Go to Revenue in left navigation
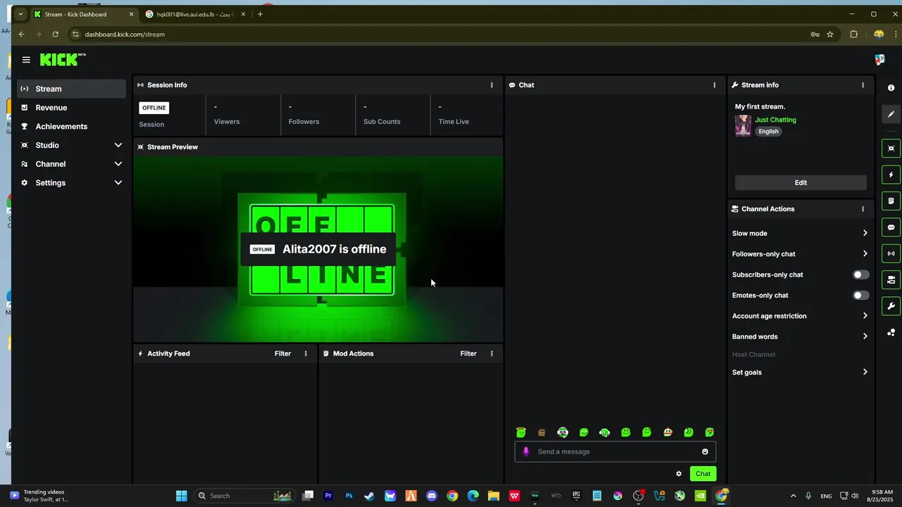 (72, 108)
